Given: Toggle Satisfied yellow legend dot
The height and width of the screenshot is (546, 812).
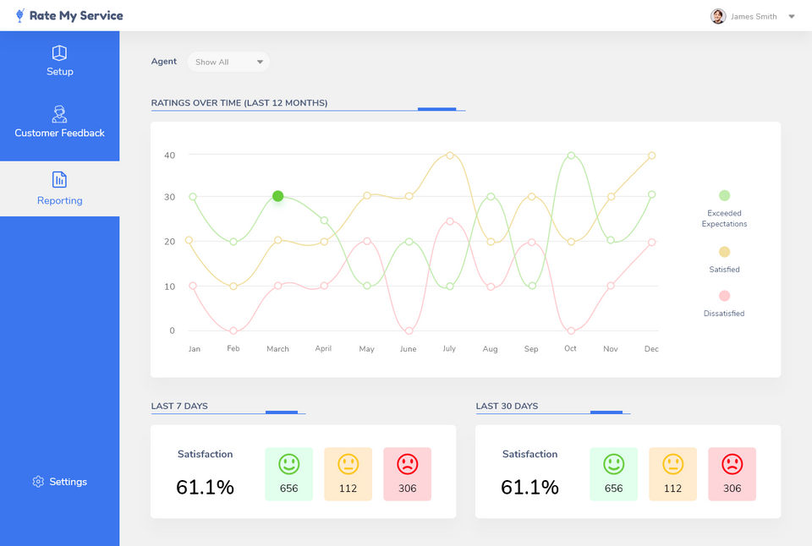Looking at the screenshot, I should tap(725, 252).
